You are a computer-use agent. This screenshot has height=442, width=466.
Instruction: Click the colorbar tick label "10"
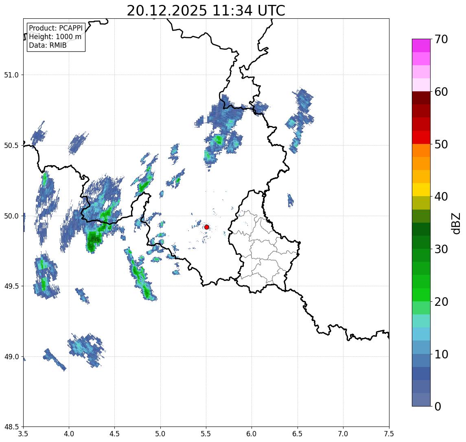point(441,354)
